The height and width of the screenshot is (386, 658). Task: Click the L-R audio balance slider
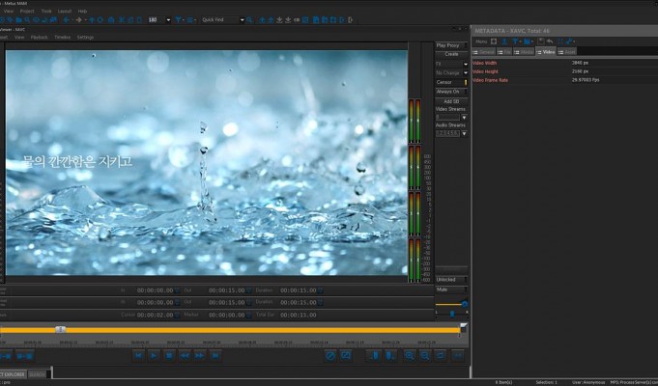451,313
